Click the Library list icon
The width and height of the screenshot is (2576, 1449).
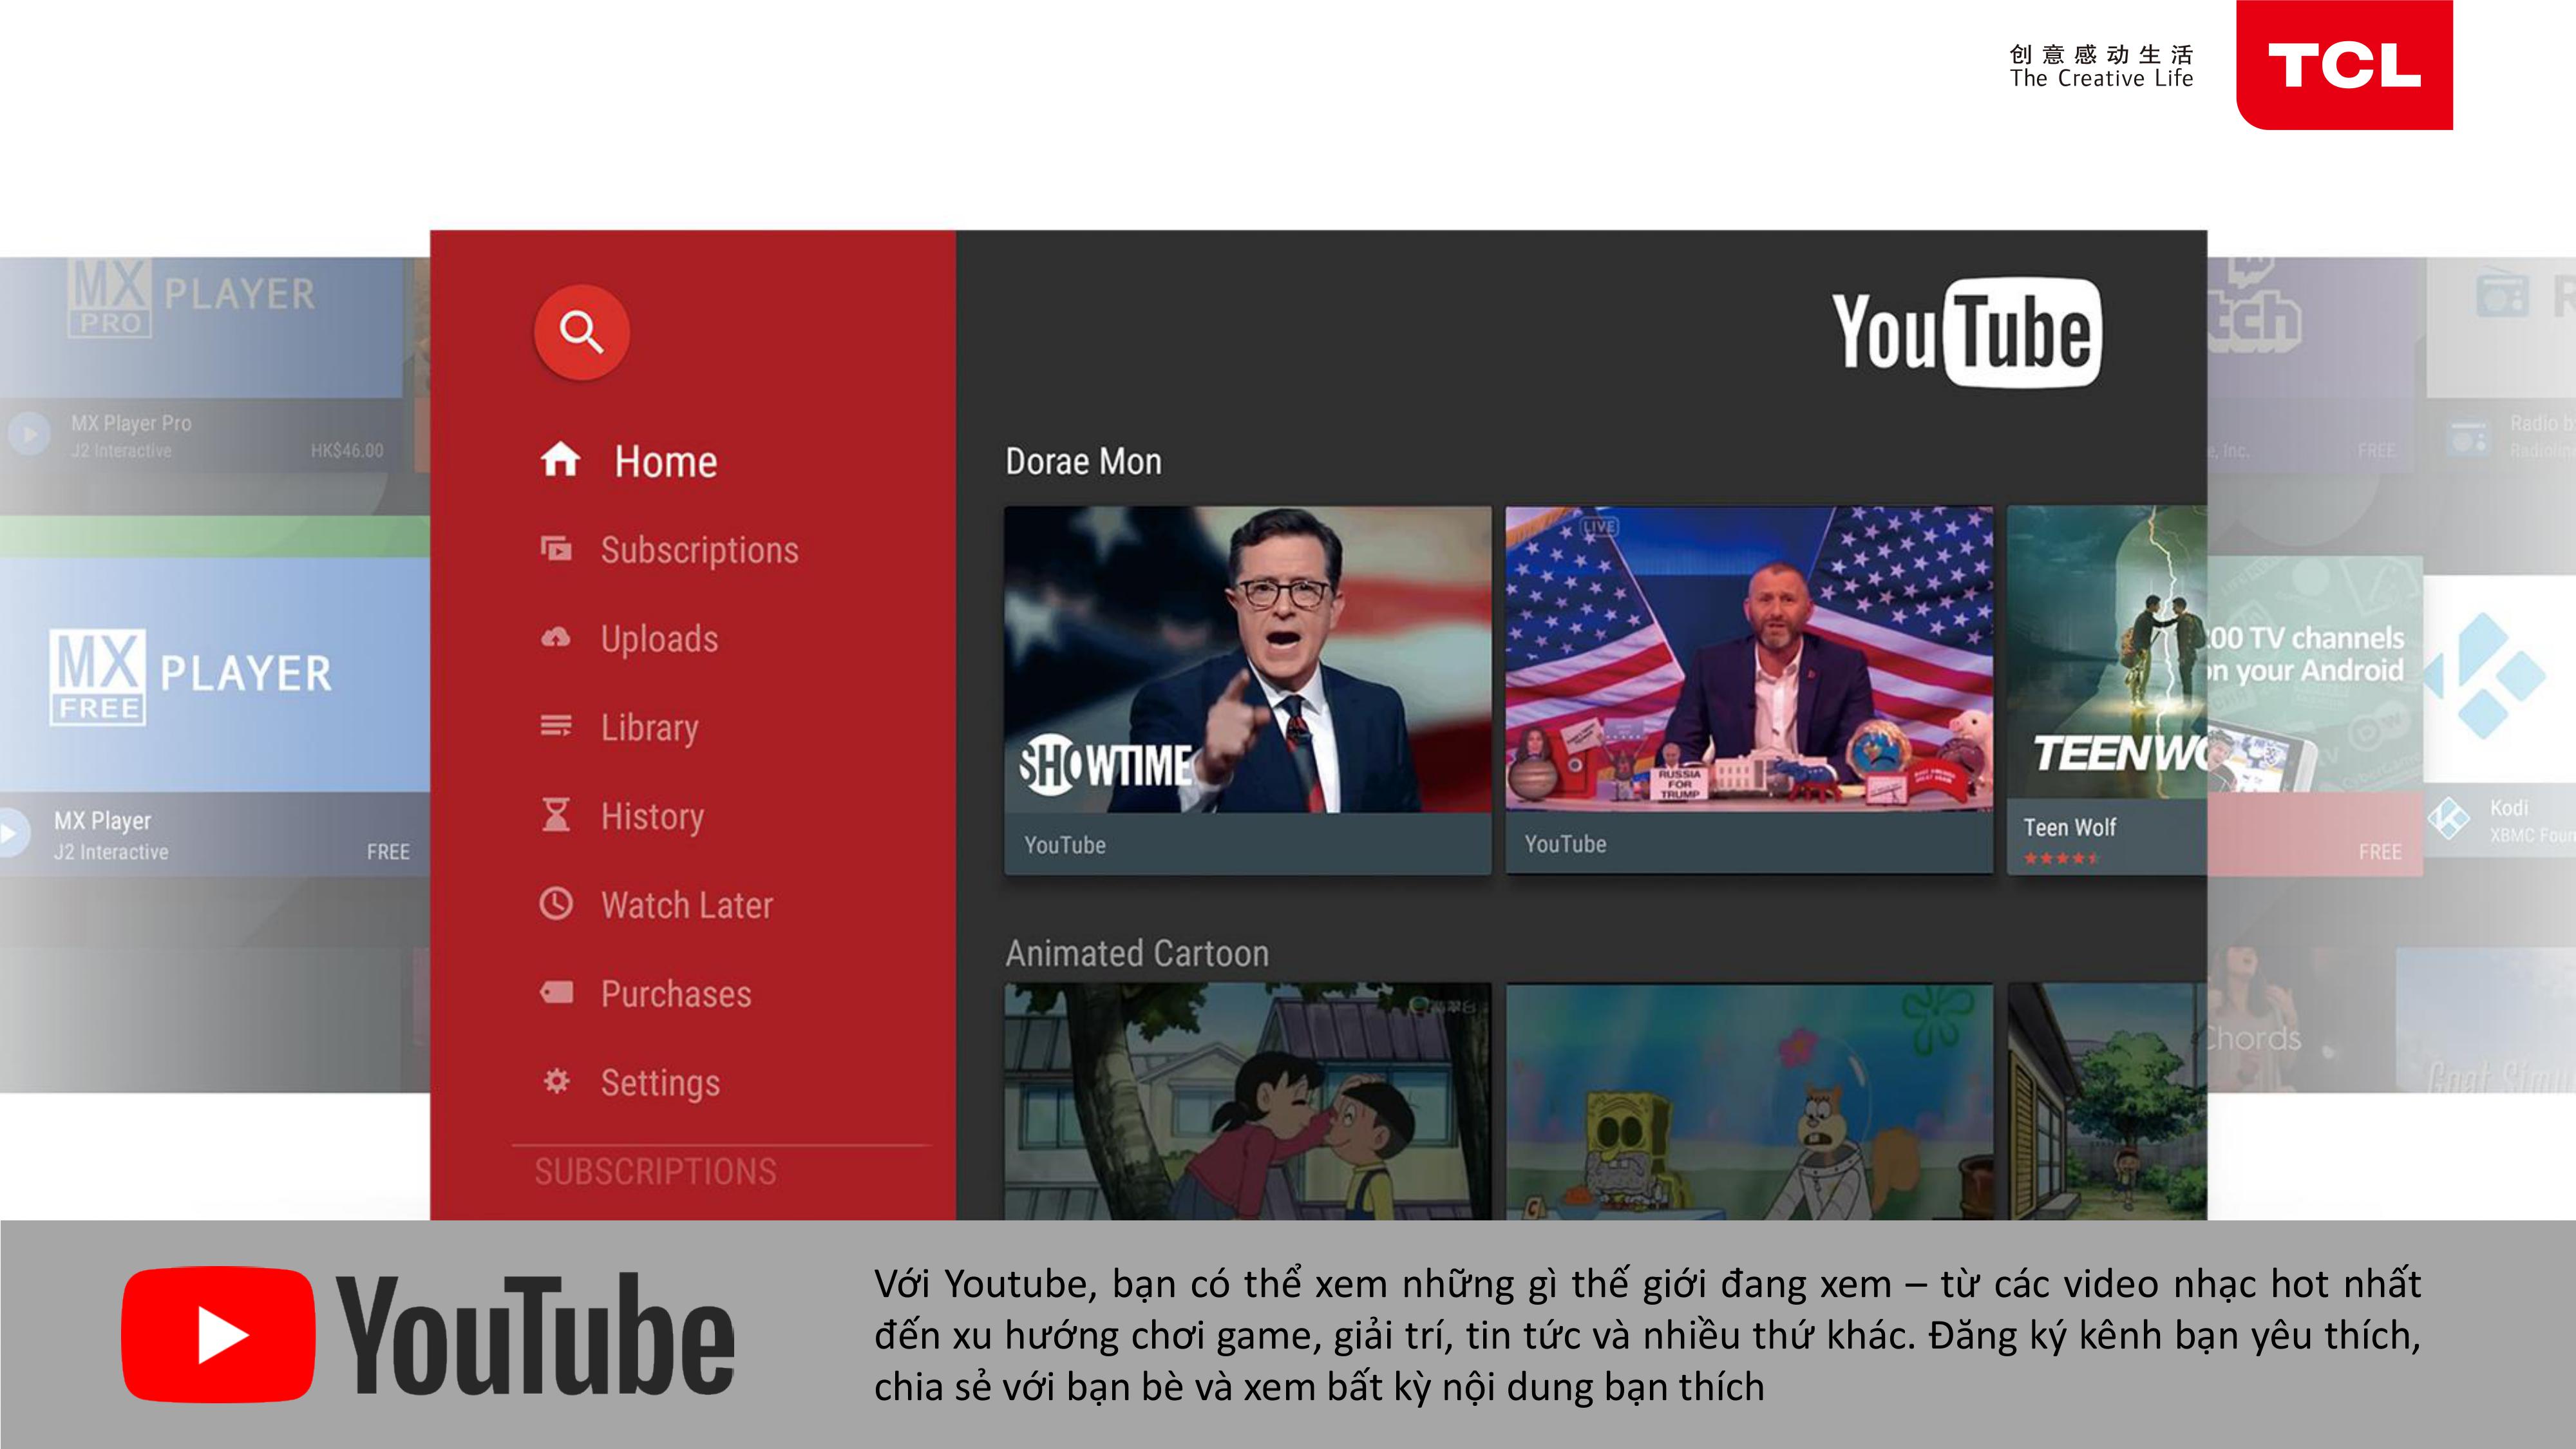tap(556, 726)
